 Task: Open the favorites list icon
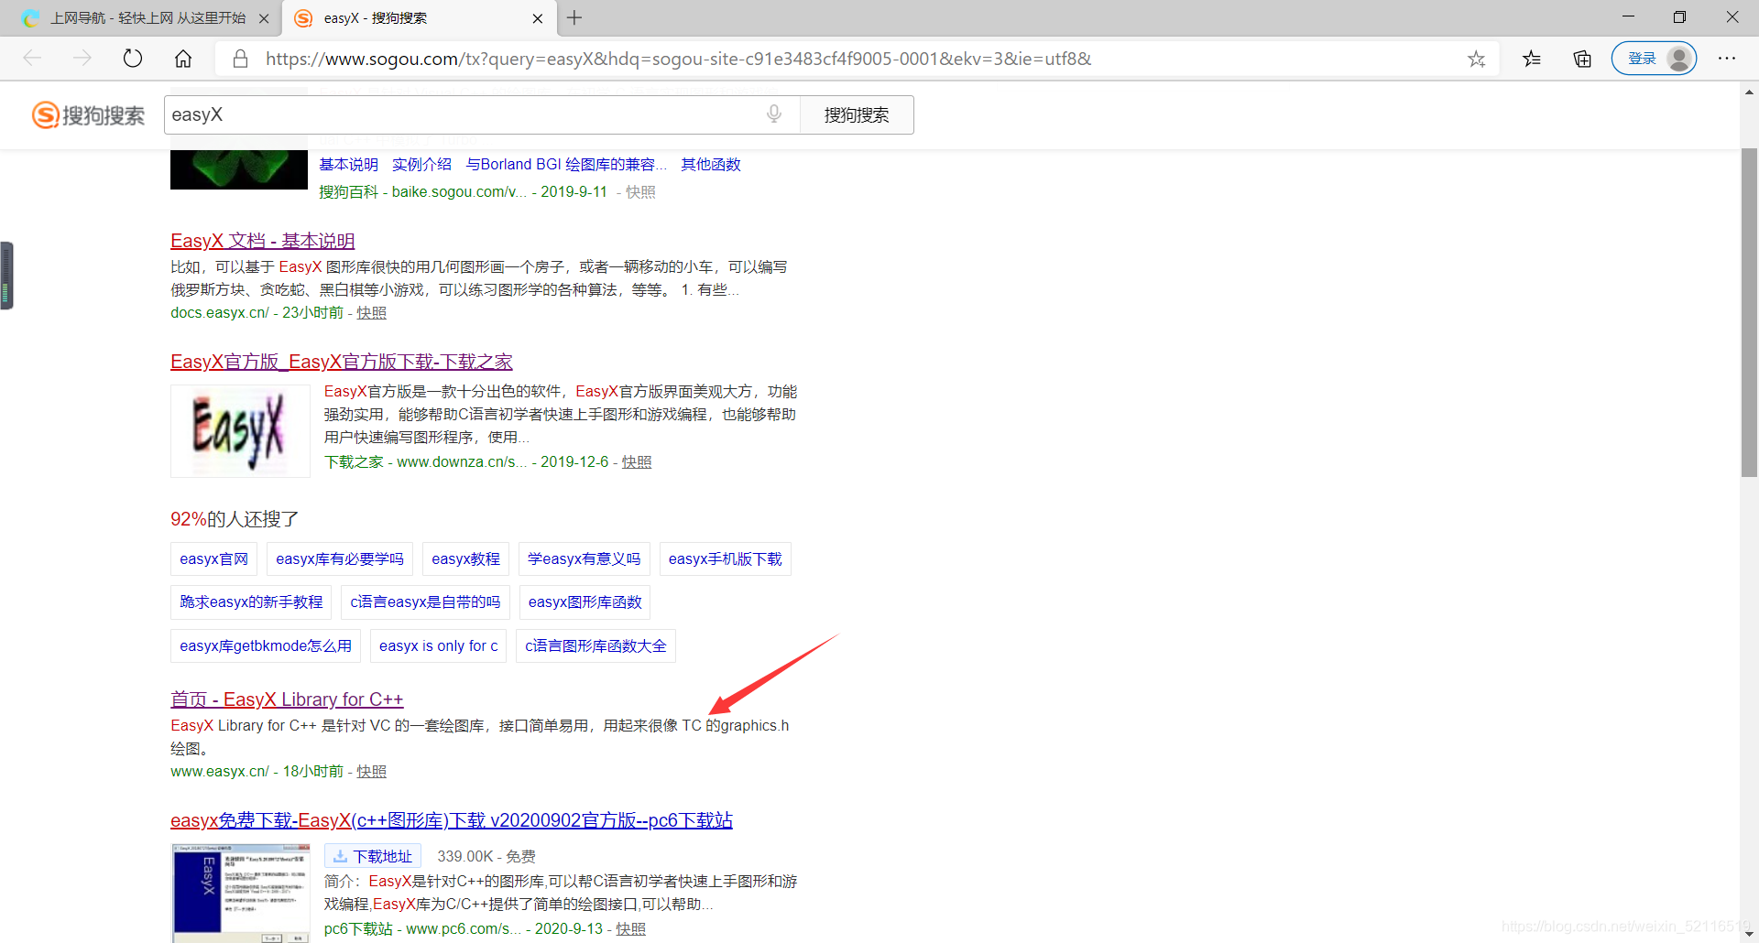1532,59
